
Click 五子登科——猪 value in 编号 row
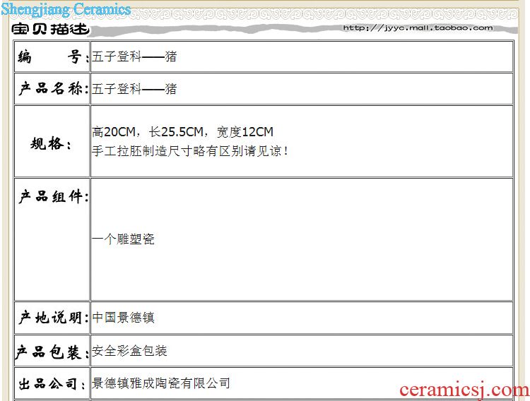(x=134, y=56)
